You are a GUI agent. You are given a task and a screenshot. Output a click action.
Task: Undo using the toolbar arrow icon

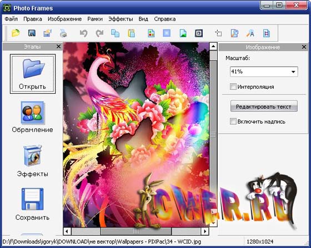click(83, 33)
